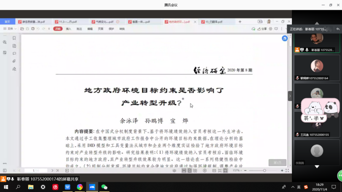
Task: Click the blue floating assistant icon
Action: [285, 38]
